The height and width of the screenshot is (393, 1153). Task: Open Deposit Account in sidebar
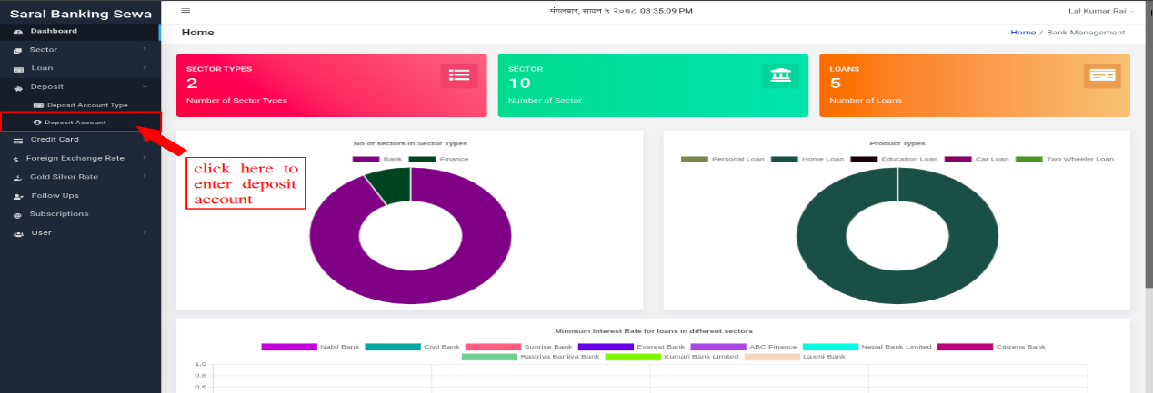pos(81,122)
